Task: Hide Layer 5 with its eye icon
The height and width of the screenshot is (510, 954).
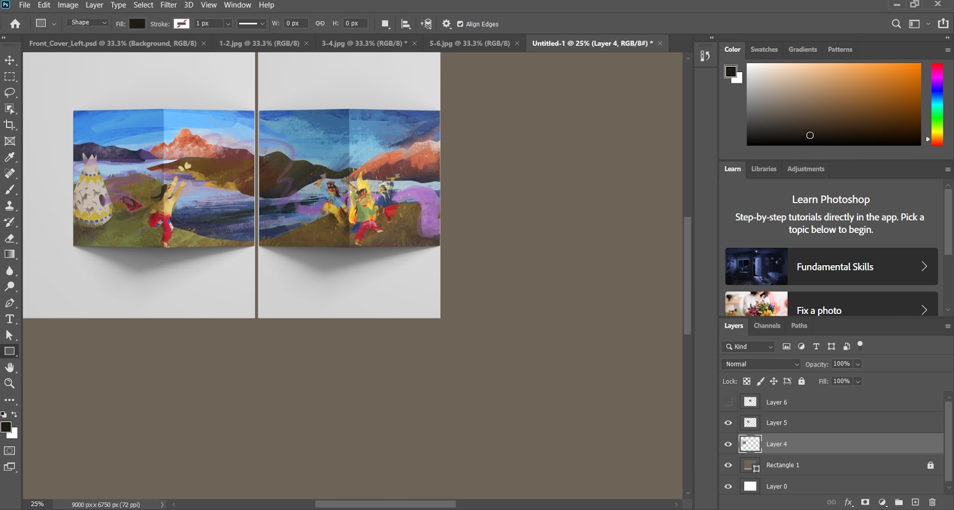Action: pos(728,423)
